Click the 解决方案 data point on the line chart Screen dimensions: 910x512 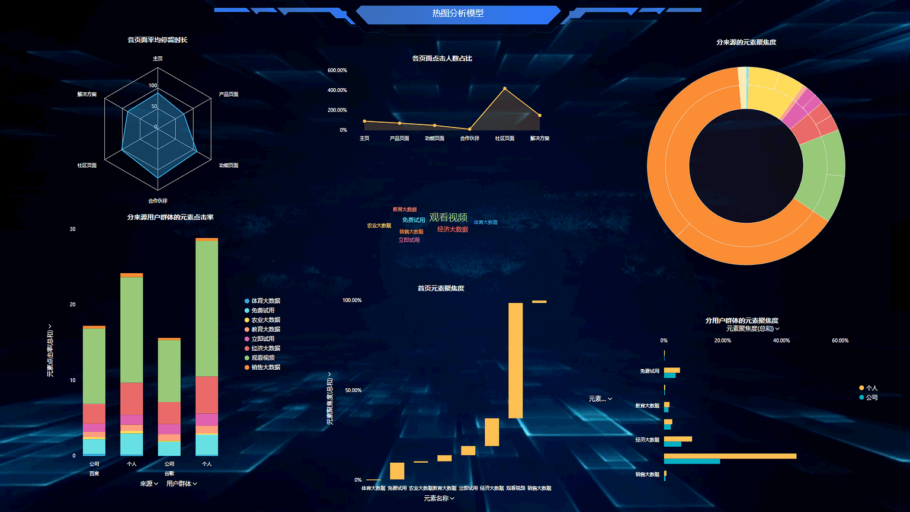pos(540,116)
